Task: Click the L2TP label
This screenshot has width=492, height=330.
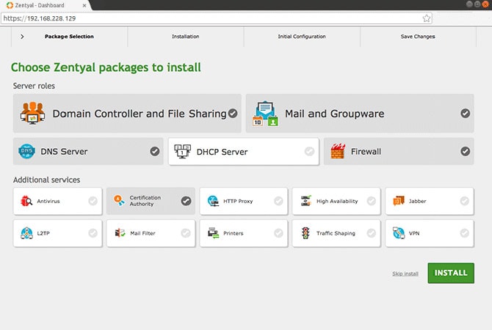Action: coord(43,233)
